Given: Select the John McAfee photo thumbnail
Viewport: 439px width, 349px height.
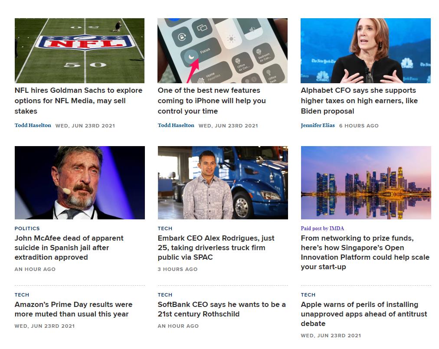Looking at the screenshot, I should 80,183.
